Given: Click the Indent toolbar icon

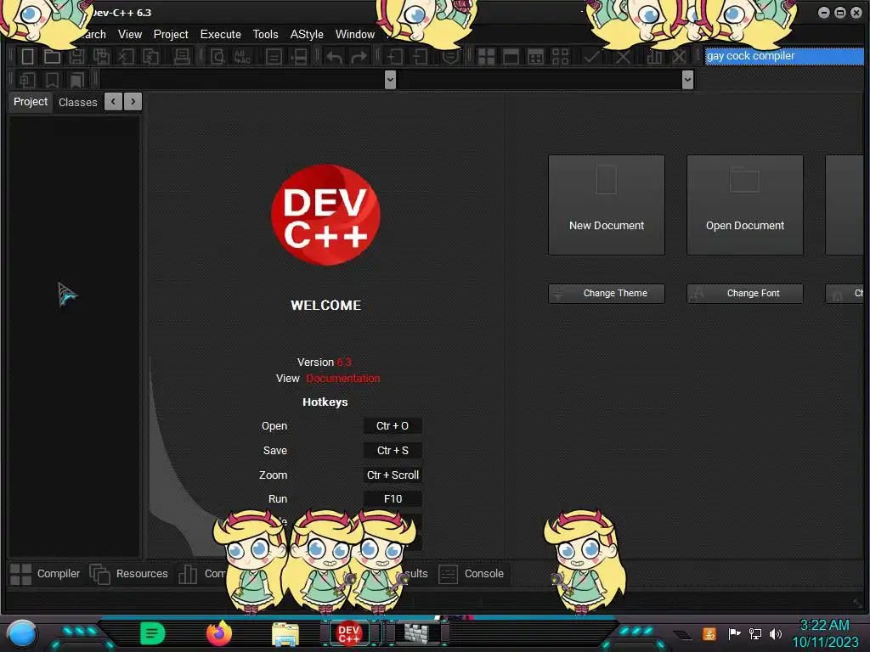Looking at the screenshot, I should coord(395,57).
